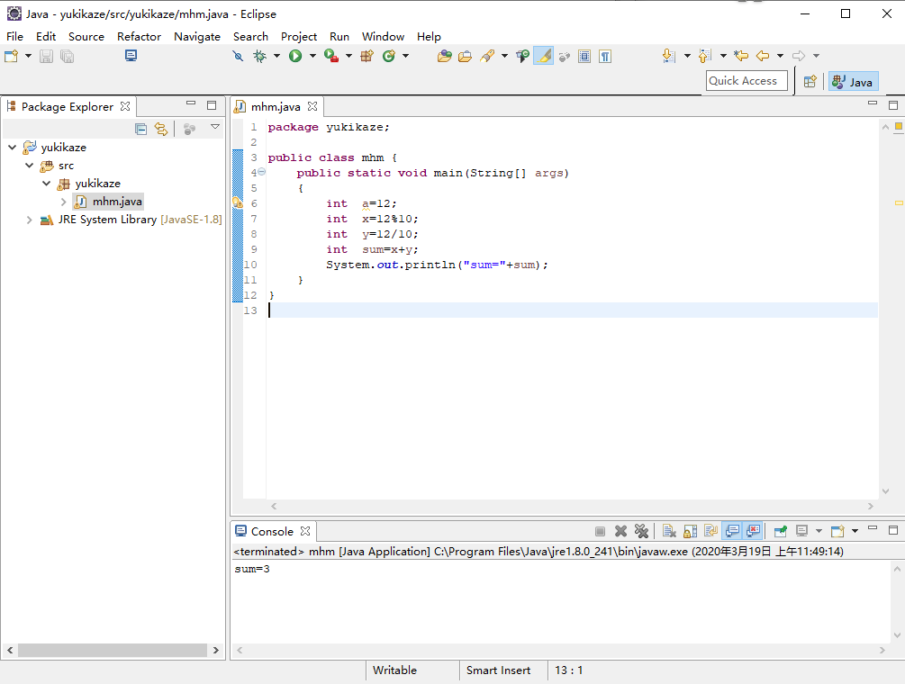The width and height of the screenshot is (905, 684).
Task: Select the mhm.java editor tab
Action: (x=275, y=106)
